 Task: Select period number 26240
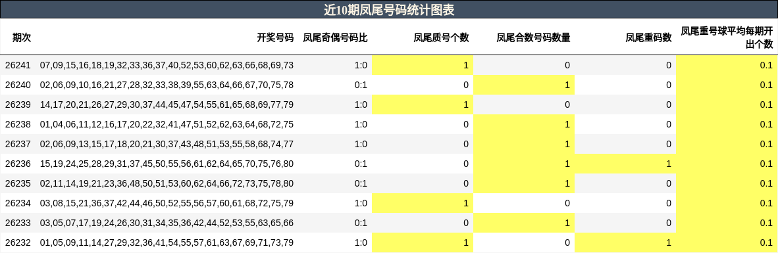click(x=18, y=85)
